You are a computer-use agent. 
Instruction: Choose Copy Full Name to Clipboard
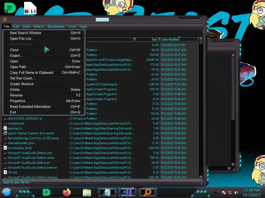tap(44, 72)
